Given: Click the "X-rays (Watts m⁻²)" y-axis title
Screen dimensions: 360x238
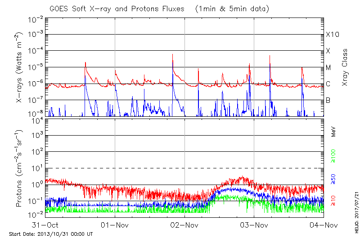Looking at the screenshot, I should point(19,67).
